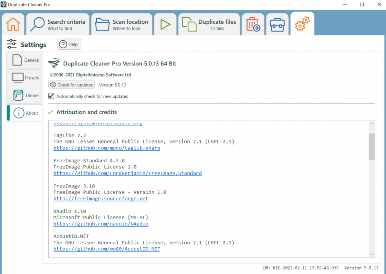This screenshot has width=386, height=274.
Task: Click the 'AcoustID.NET' credit heading
Action: click(x=71, y=236)
